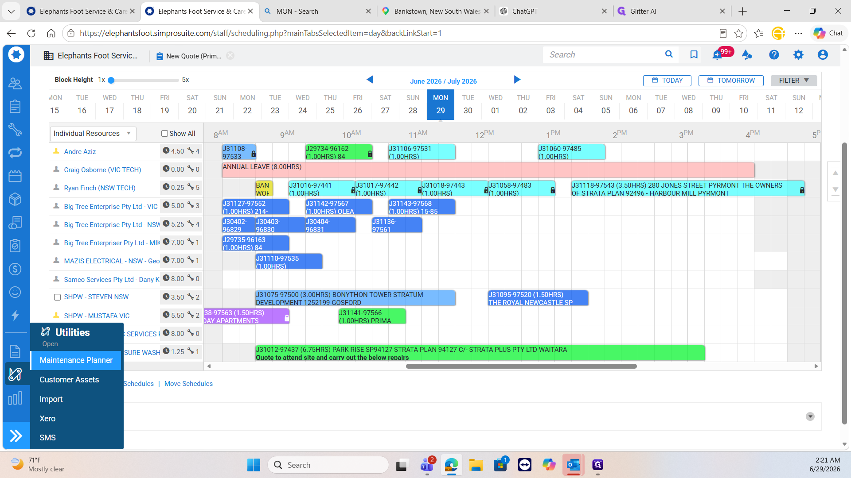The height and width of the screenshot is (478, 851).
Task: Open Individual Resources dropdown
Action: 93,133
